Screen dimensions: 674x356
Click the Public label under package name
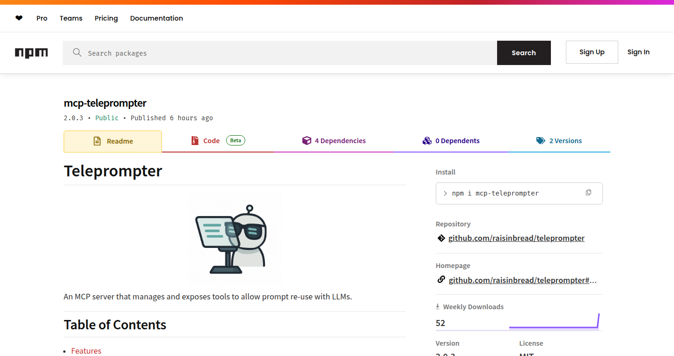point(107,118)
